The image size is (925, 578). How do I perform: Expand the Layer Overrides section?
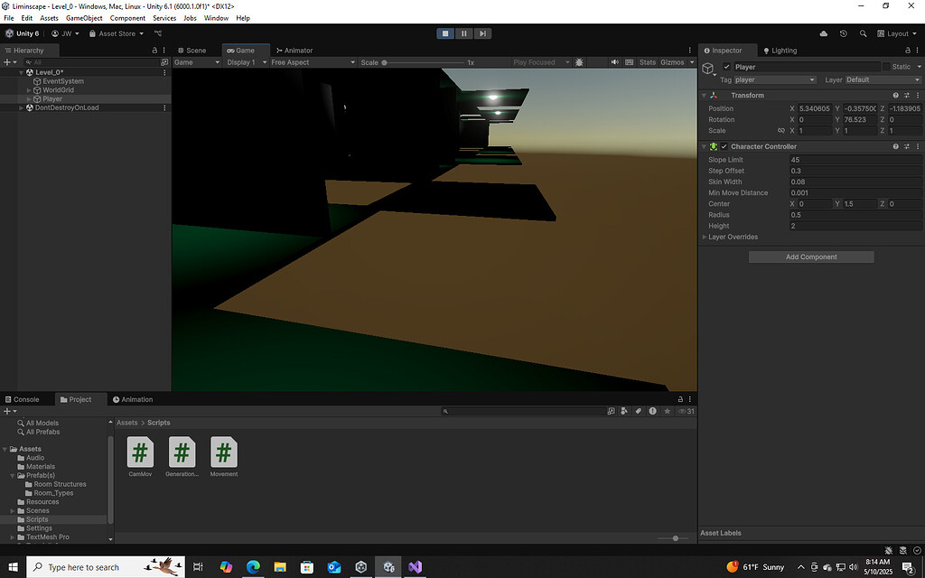pyautogui.click(x=705, y=237)
